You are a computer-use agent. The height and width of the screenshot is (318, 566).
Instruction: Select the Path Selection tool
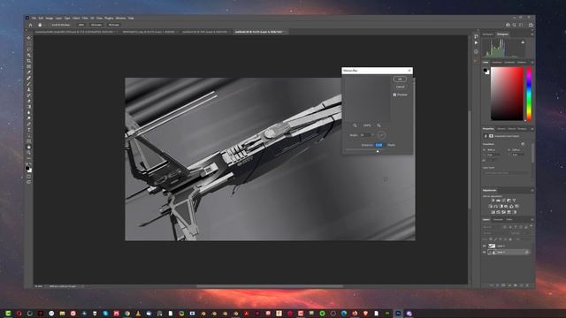29,135
